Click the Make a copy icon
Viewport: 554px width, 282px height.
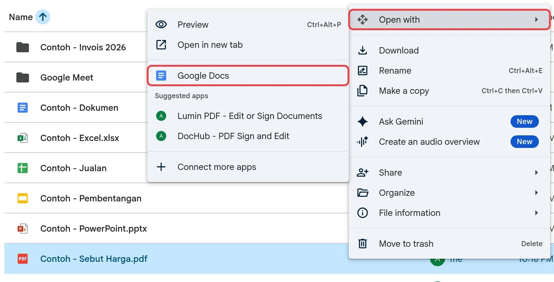click(363, 91)
